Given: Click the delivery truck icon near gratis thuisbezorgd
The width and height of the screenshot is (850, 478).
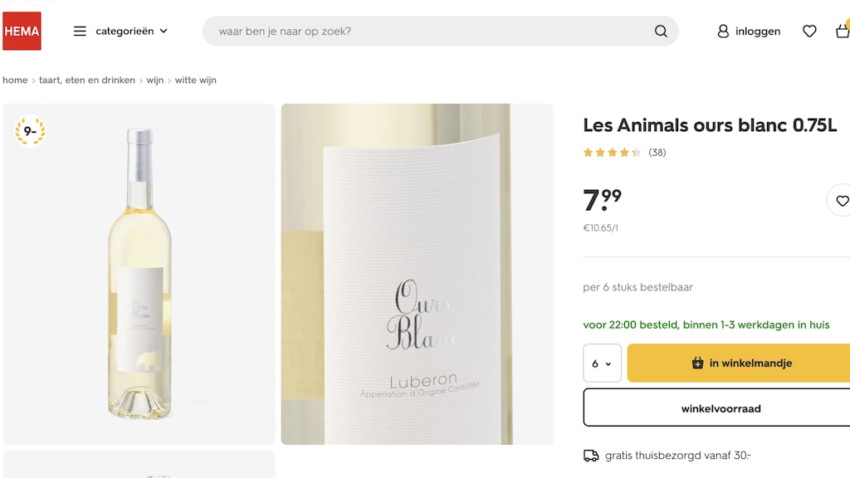Looking at the screenshot, I should pos(591,455).
